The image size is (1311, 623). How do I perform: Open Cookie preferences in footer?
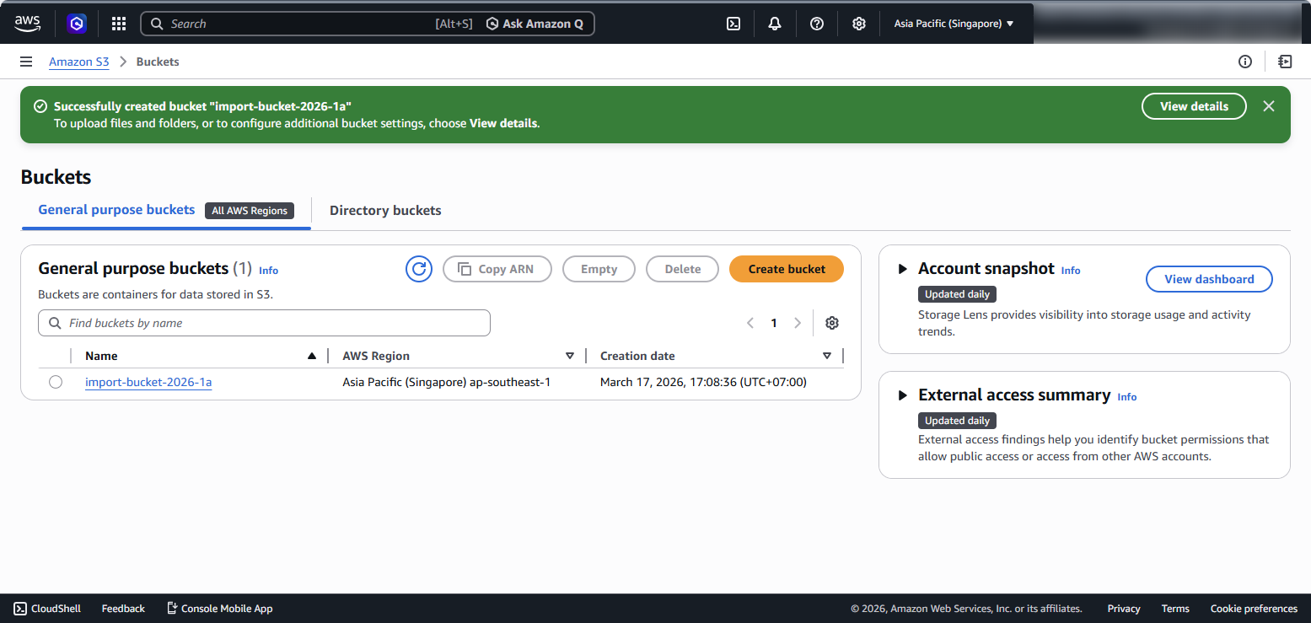point(1254,608)
